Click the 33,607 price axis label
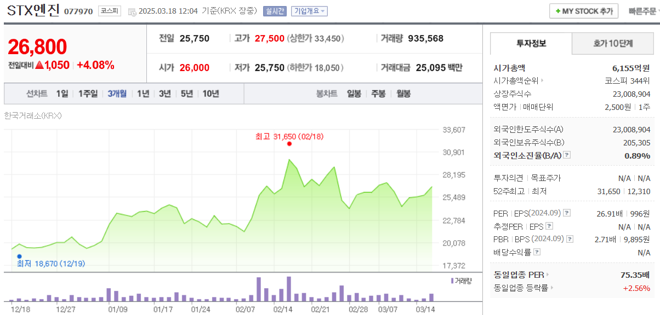This screenshot has height=315, width=660. (454, 130)
